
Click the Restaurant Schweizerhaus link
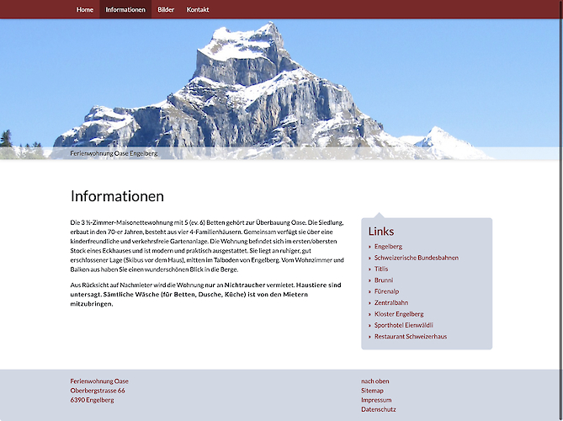click(411, 337)
